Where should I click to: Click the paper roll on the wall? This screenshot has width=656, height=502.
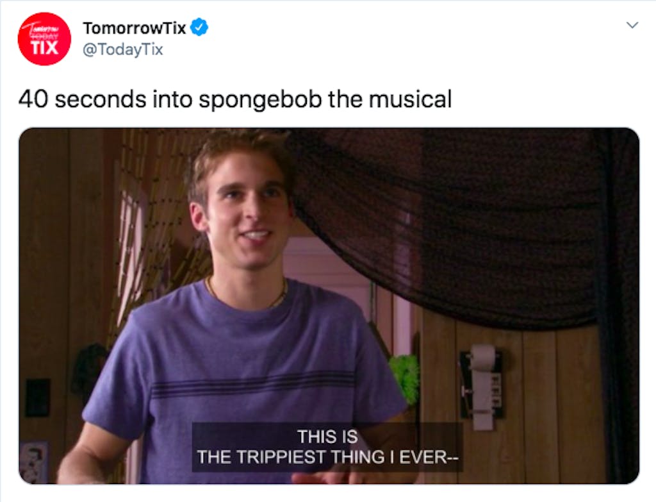click(483, 385)
